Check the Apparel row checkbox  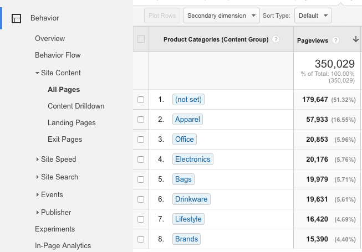pos(141,120)
